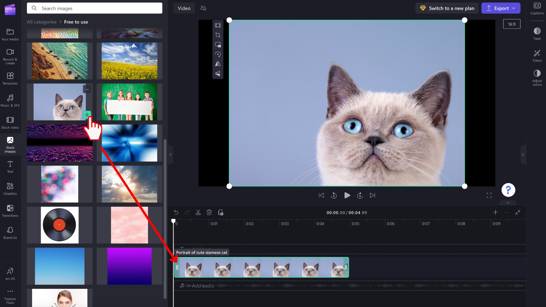Play the video preview

point(347,195)
